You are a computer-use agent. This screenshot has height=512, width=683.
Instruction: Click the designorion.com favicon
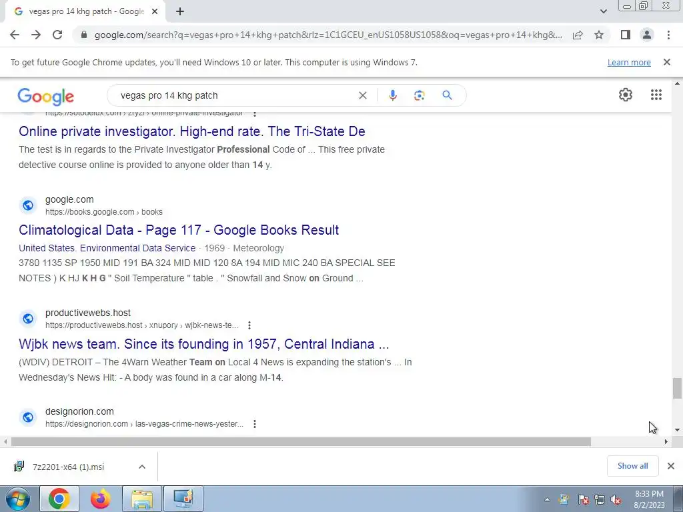click(x=28, y=417)
